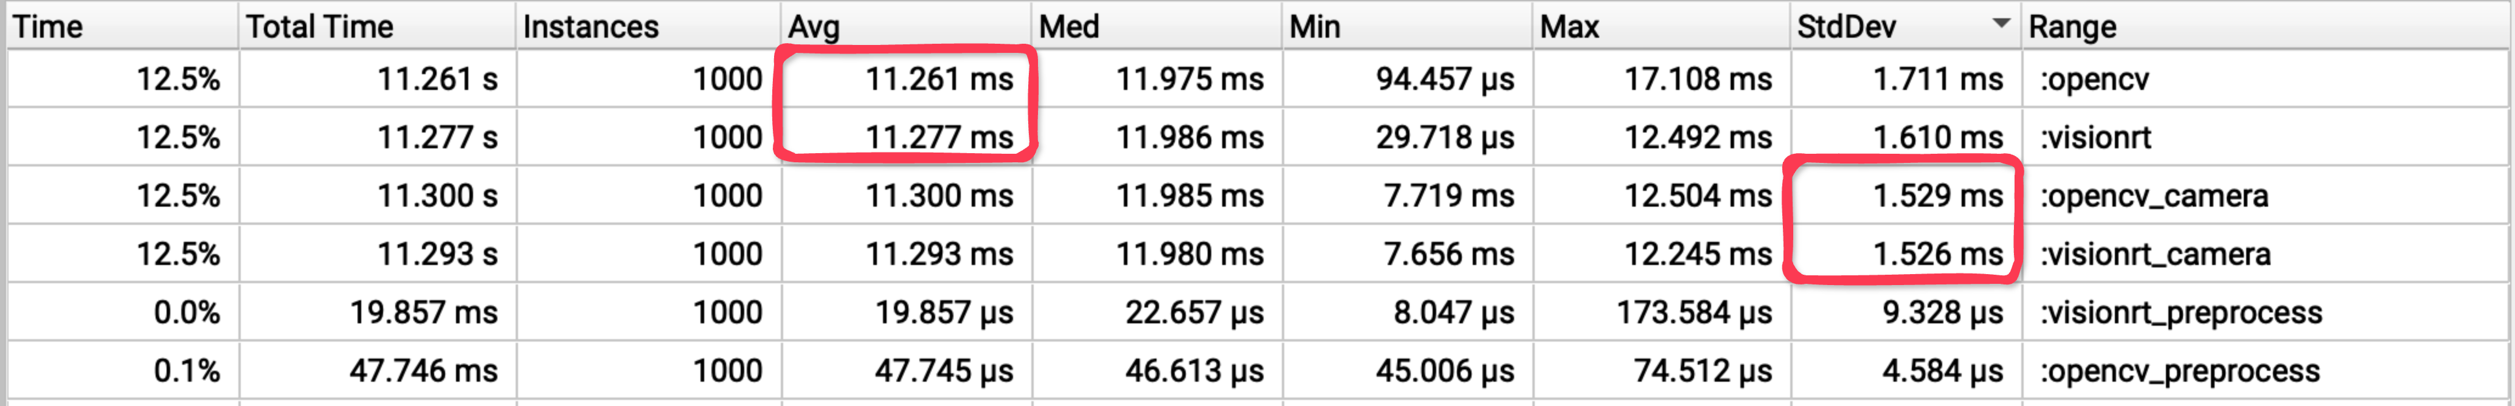Click the StdDev sort arrow icon

pyautogui.click(x=2001, y=22)
